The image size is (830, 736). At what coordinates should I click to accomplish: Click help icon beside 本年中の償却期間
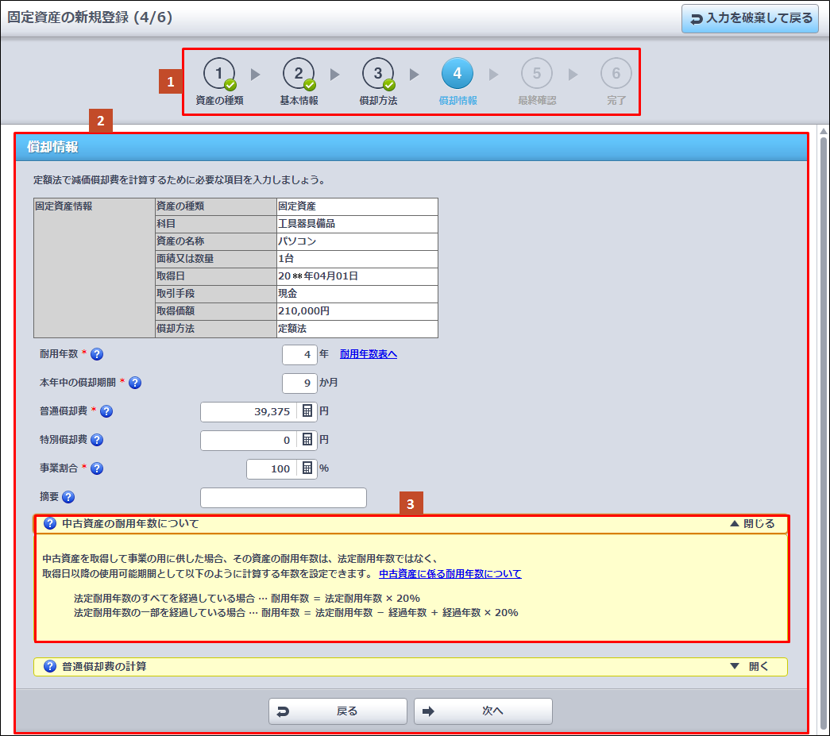pos(135,383)
